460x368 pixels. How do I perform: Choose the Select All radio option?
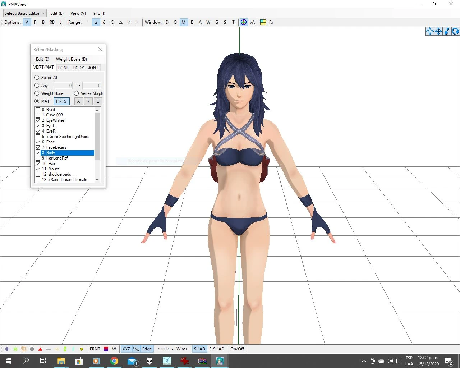[x=37, y=78]
